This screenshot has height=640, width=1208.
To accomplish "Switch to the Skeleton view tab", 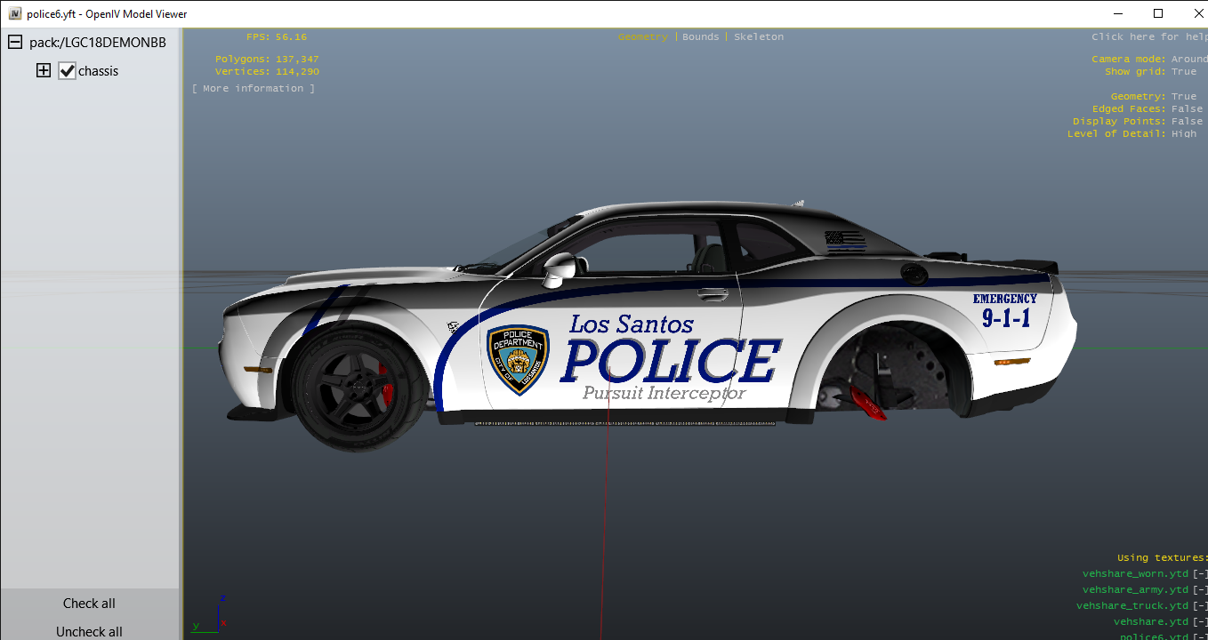I will point(758,37).
